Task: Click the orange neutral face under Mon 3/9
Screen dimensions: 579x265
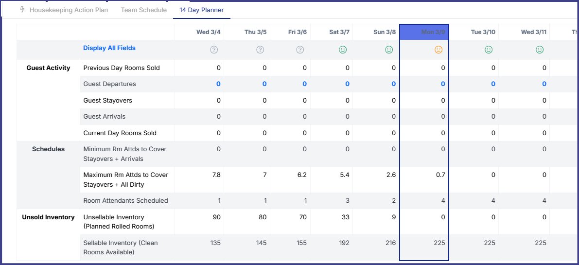Action: point(439,50)
